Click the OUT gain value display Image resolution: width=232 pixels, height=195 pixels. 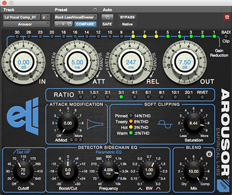pyautogui.click(x=185, y=63)
